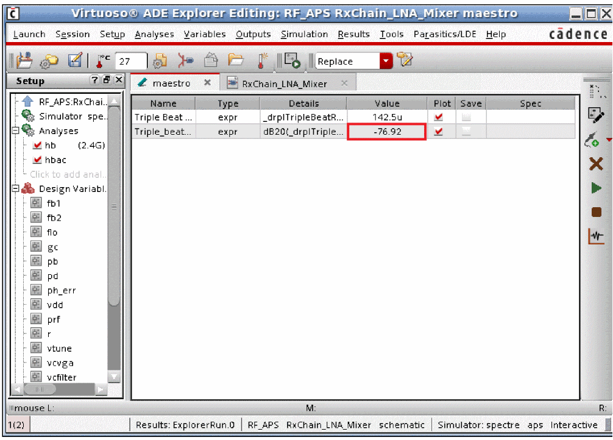Click the Value column header
Viewport: 613px width, 440px height.
pyautogui.click(x=386, y=104)
